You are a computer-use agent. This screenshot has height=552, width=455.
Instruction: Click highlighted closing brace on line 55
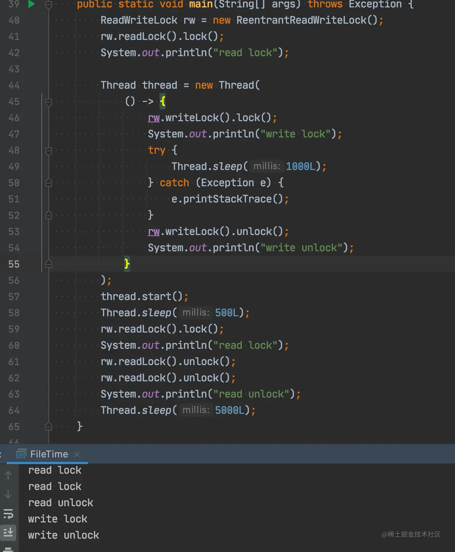(x=127, y=264)
